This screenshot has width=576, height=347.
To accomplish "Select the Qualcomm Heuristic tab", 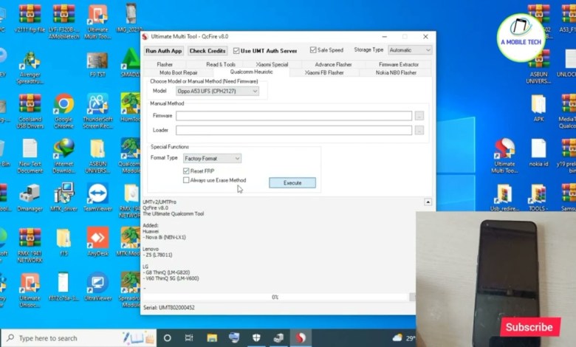I will point(251,72).
